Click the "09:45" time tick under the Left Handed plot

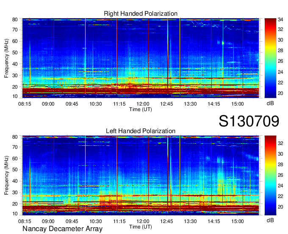click(x=72, y=221)
